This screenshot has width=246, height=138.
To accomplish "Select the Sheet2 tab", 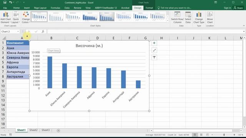I will 33,130.
